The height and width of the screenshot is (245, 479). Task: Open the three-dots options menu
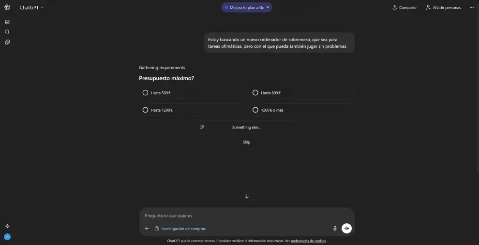click(472, 7)
